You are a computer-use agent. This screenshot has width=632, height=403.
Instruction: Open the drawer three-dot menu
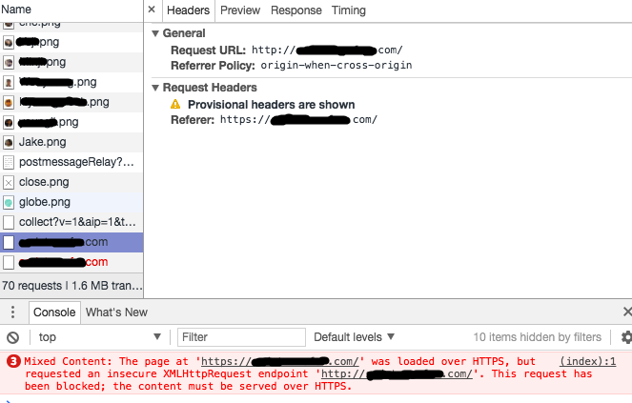[x=13, y=312]
